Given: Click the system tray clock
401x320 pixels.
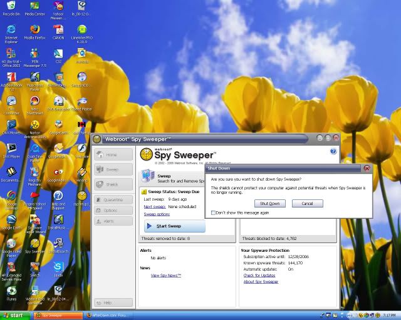Looking at the screenshot, I should point(389,316).
